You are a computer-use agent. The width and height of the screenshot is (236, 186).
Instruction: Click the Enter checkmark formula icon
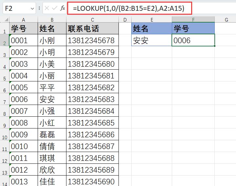tap(54, 8)
